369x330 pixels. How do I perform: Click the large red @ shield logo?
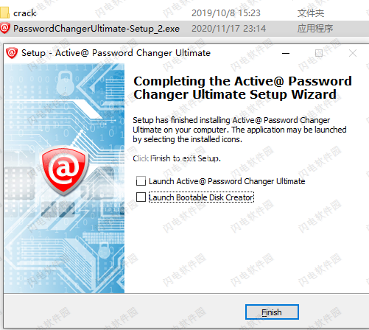(x=64, y=170)
